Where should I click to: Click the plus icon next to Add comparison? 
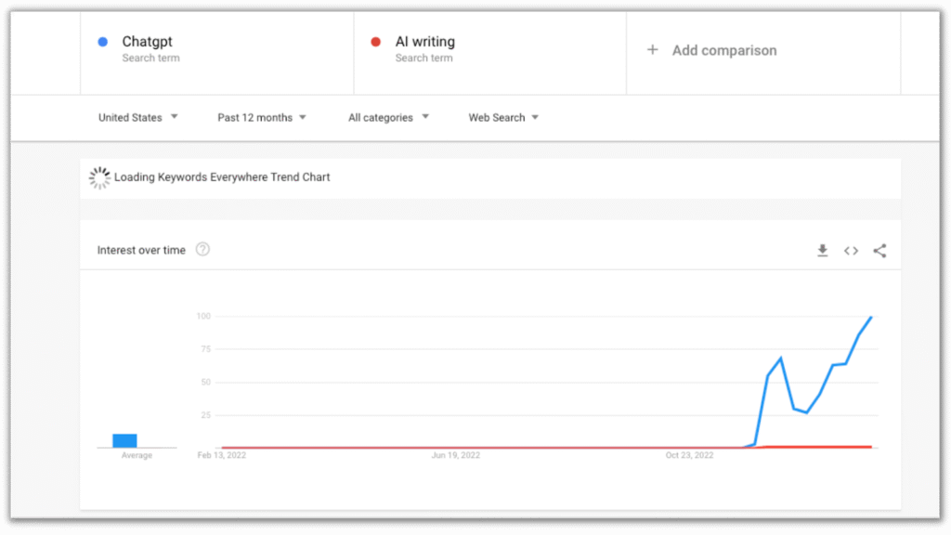[652, 50]
